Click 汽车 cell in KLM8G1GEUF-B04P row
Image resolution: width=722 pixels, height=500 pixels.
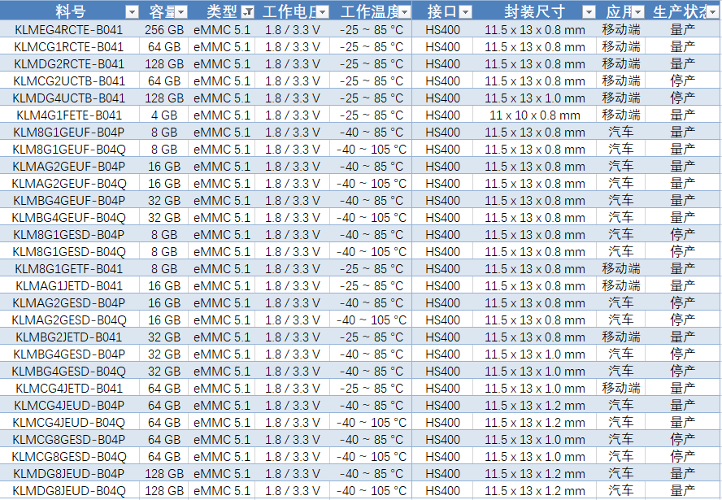(x=620, y=133)
